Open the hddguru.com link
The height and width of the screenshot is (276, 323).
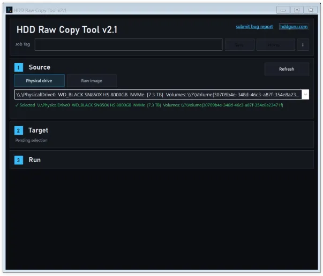point(294,27)
